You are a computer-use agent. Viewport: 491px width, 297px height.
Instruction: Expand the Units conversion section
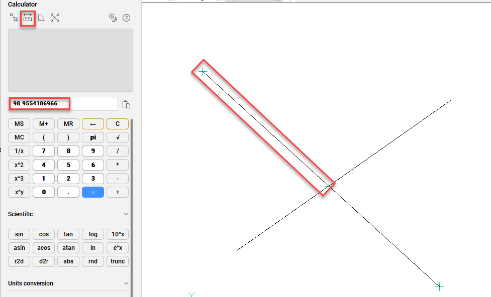point(126,283)
